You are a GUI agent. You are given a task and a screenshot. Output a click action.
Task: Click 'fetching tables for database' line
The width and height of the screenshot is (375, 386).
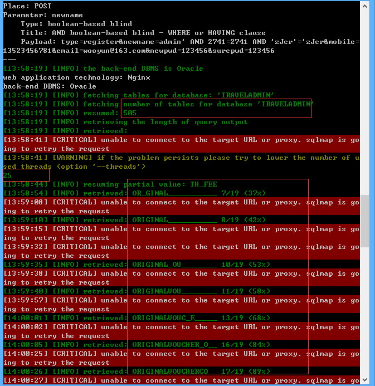[x=138, y=95]
